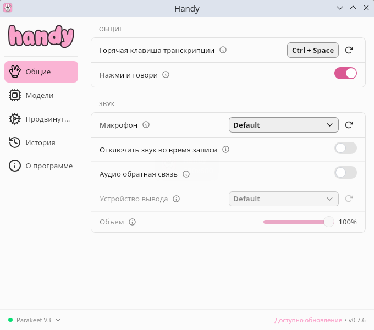Screen dimensions: 374x330
Task: Open the Устройство вывода Default dropdown
Action: (284, 199)
